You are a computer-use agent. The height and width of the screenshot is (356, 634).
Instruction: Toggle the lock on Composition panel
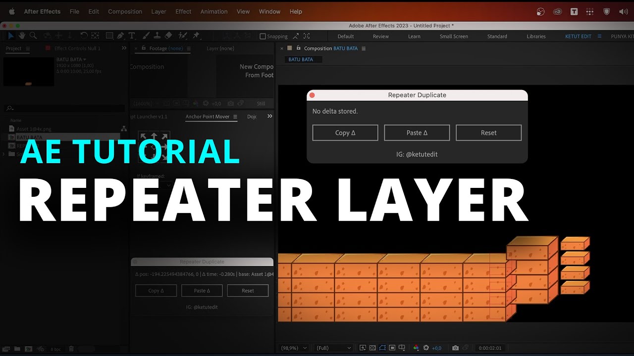[298, 48]
